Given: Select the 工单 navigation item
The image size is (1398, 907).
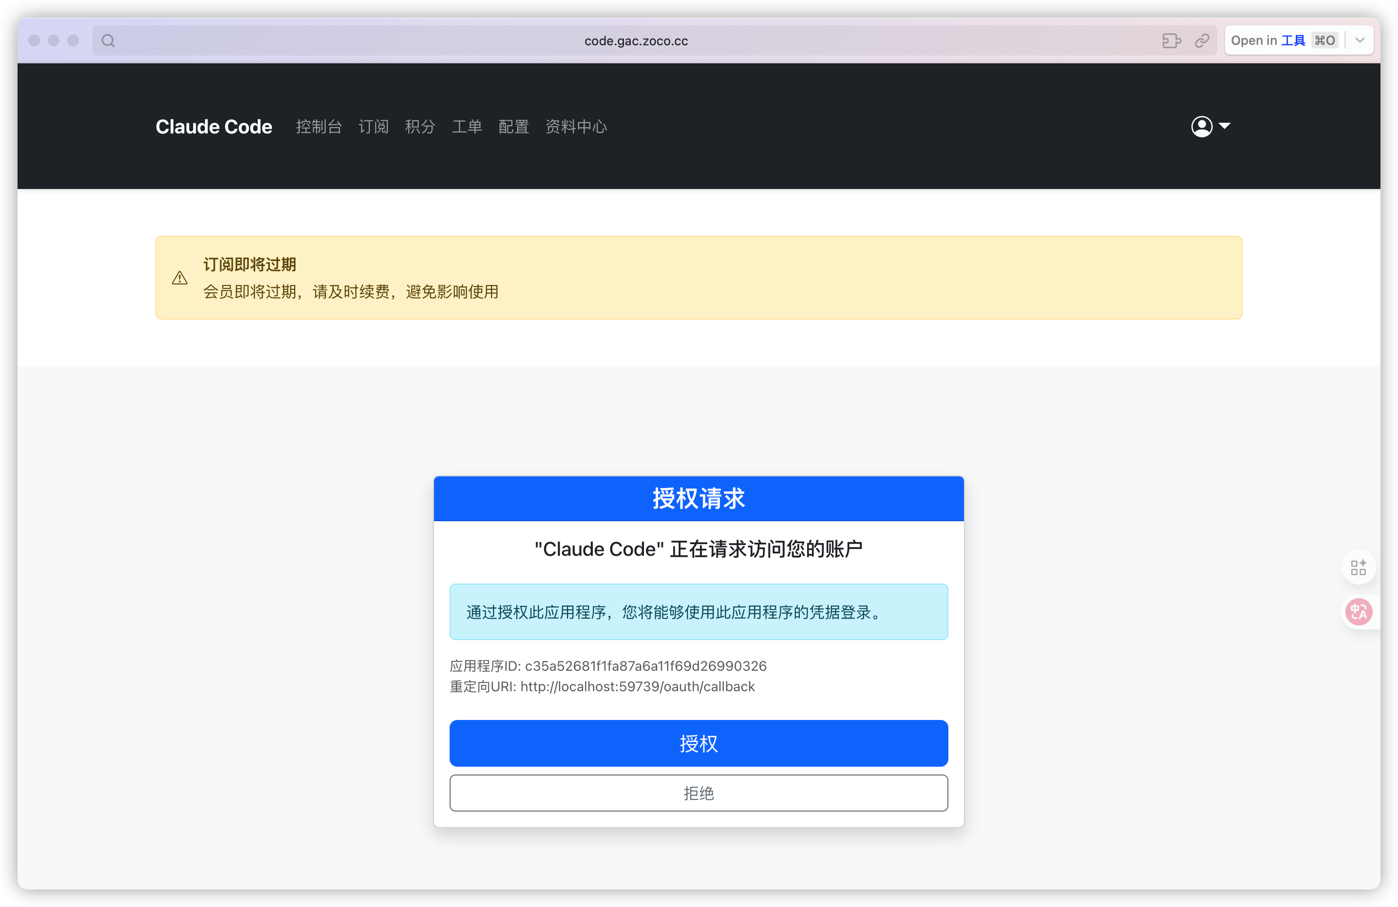Looking at the screenshot, I should click(x=467, y=126).
